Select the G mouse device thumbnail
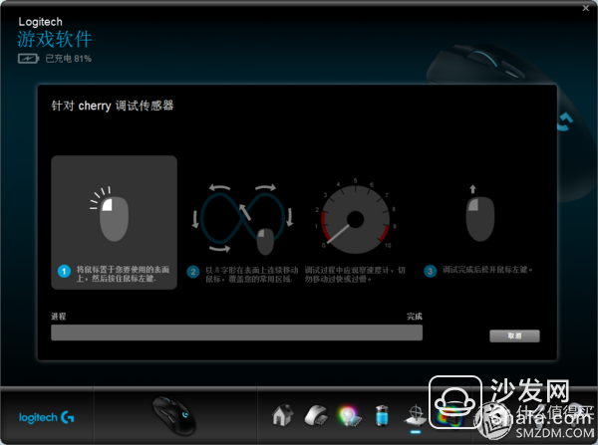 (x=174, y=416)
